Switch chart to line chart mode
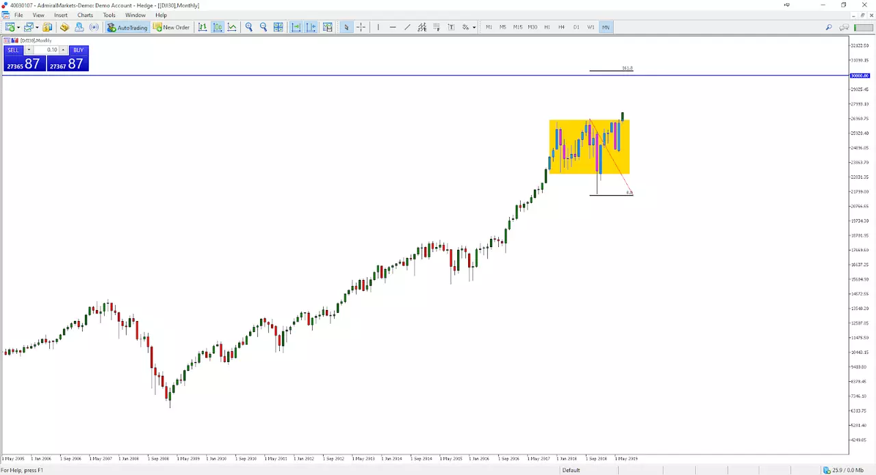876x475 pixels. 233,27
